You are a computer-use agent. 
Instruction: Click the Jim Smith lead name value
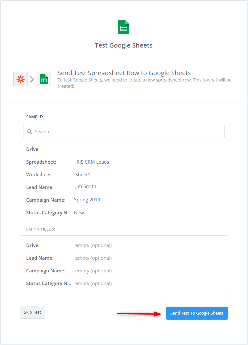[x=86, y=186]
